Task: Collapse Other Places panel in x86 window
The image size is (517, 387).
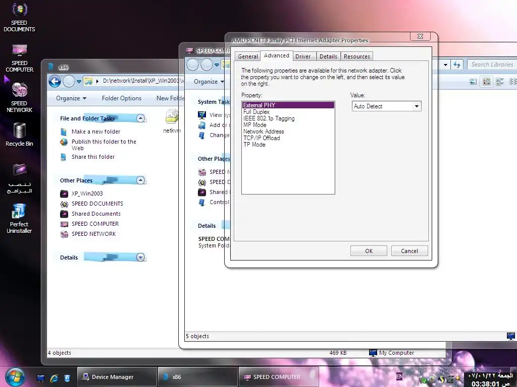Action: [141, 180]
